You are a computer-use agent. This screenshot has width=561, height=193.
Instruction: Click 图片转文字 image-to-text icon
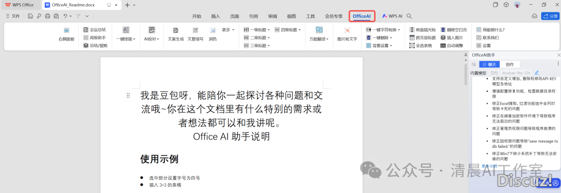pyautogui.click(x=347, y=31)
